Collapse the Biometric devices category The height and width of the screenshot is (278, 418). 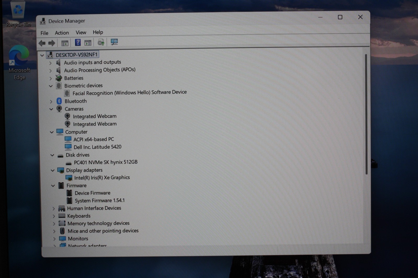point(51,86)
